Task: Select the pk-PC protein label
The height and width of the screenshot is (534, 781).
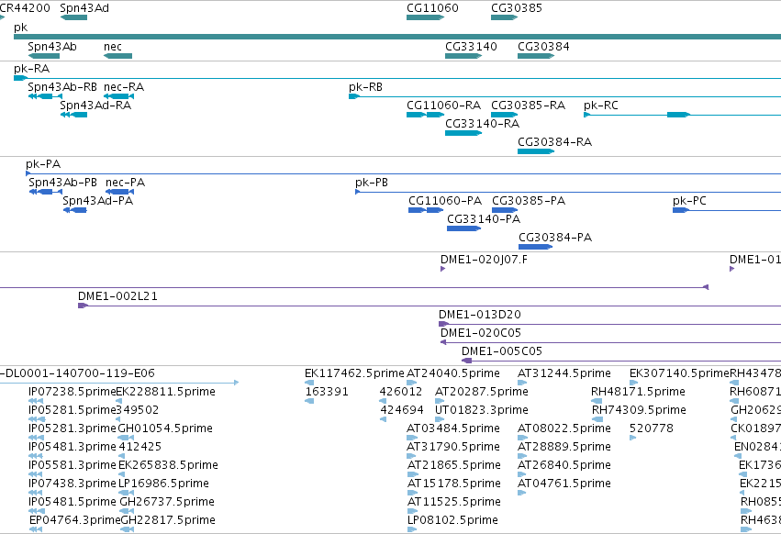Action: click(689, 200)
